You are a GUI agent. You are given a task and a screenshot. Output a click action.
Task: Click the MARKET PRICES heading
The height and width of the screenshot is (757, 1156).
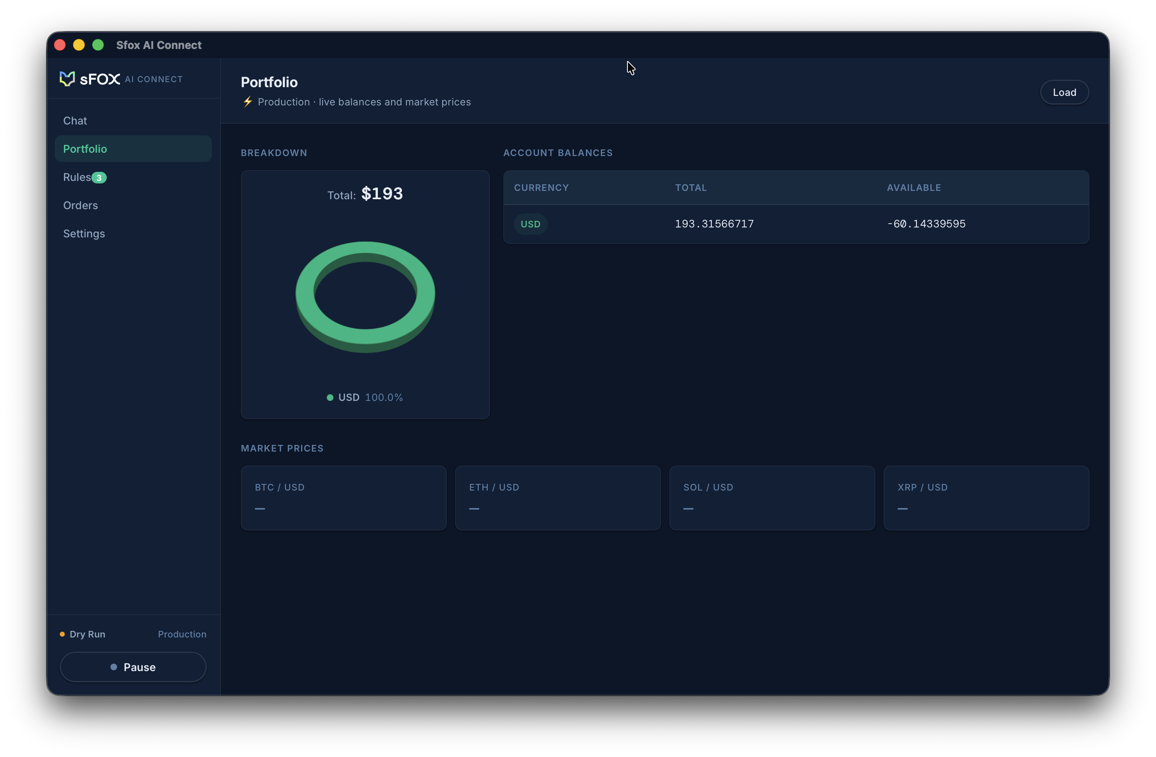tap(282, 449)
